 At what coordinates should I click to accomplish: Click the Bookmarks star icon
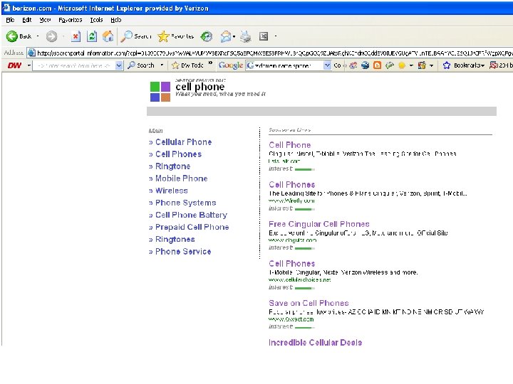click(x=447, y=65)
